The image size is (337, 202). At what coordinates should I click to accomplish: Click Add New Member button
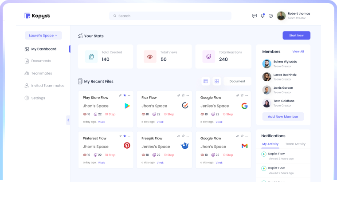click(x=283, y=116)
